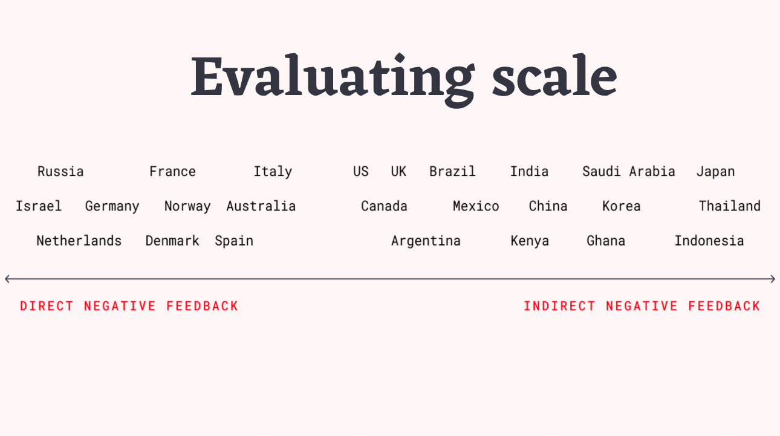Click on Australia label
Image resolution: width=780 pixels, height=436 pixels.
coord(261,206)
